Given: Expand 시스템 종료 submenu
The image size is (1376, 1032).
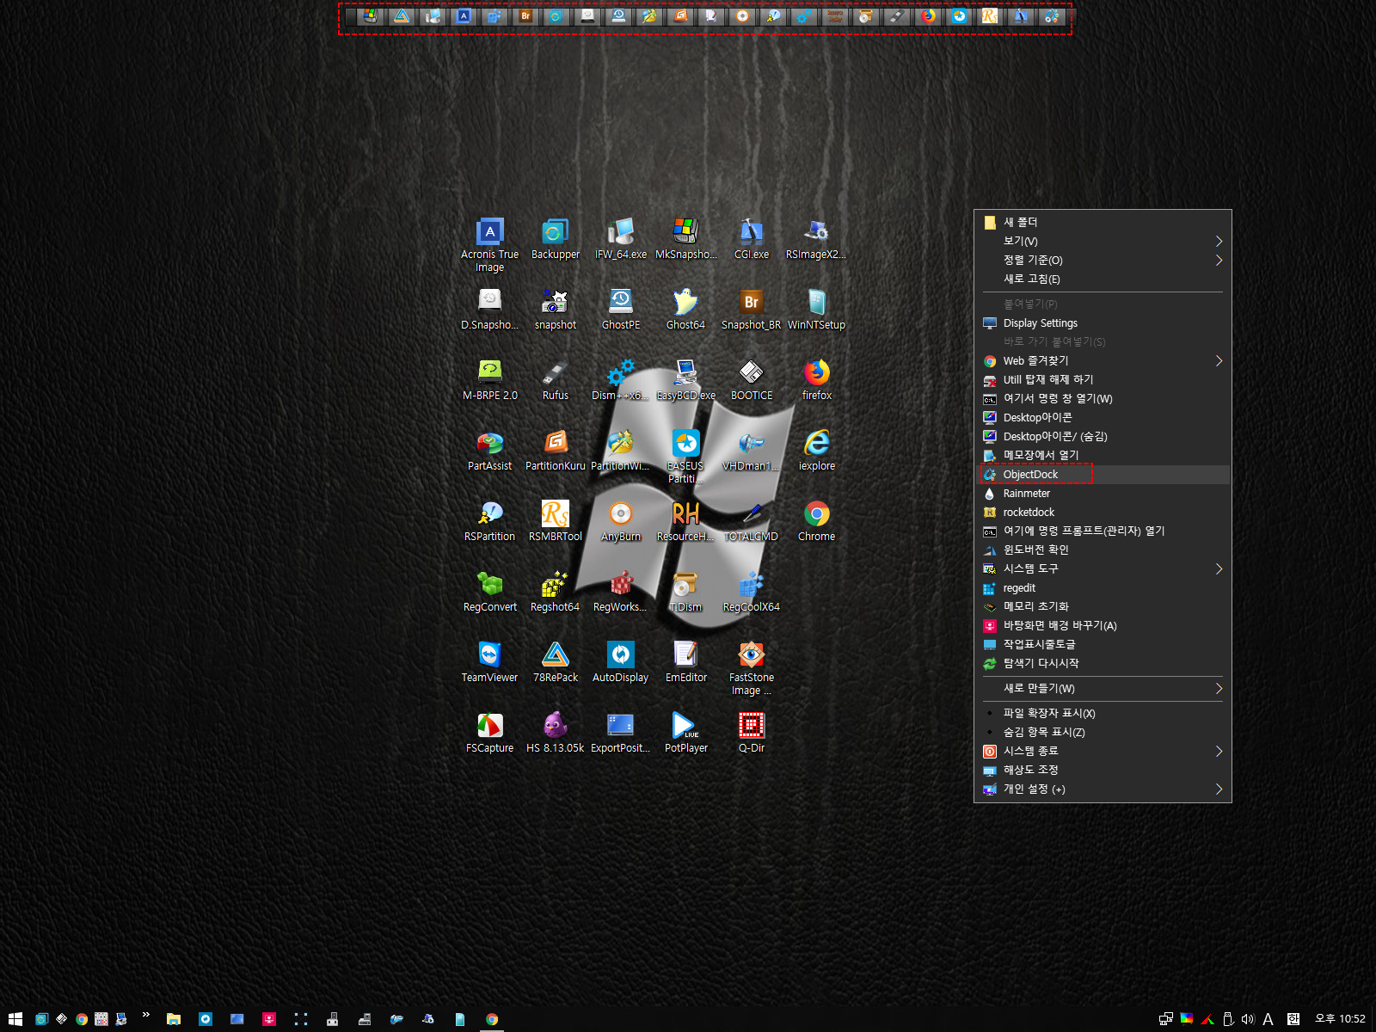Looking at the screenshot, I should (1103, 751).
